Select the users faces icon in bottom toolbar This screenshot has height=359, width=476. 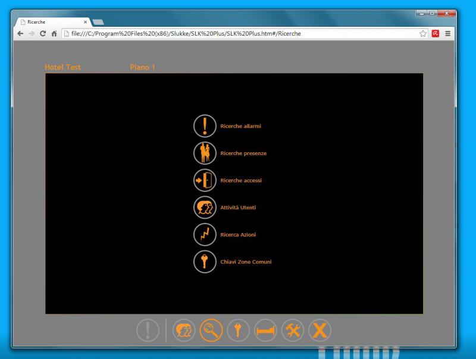[184, 330]
